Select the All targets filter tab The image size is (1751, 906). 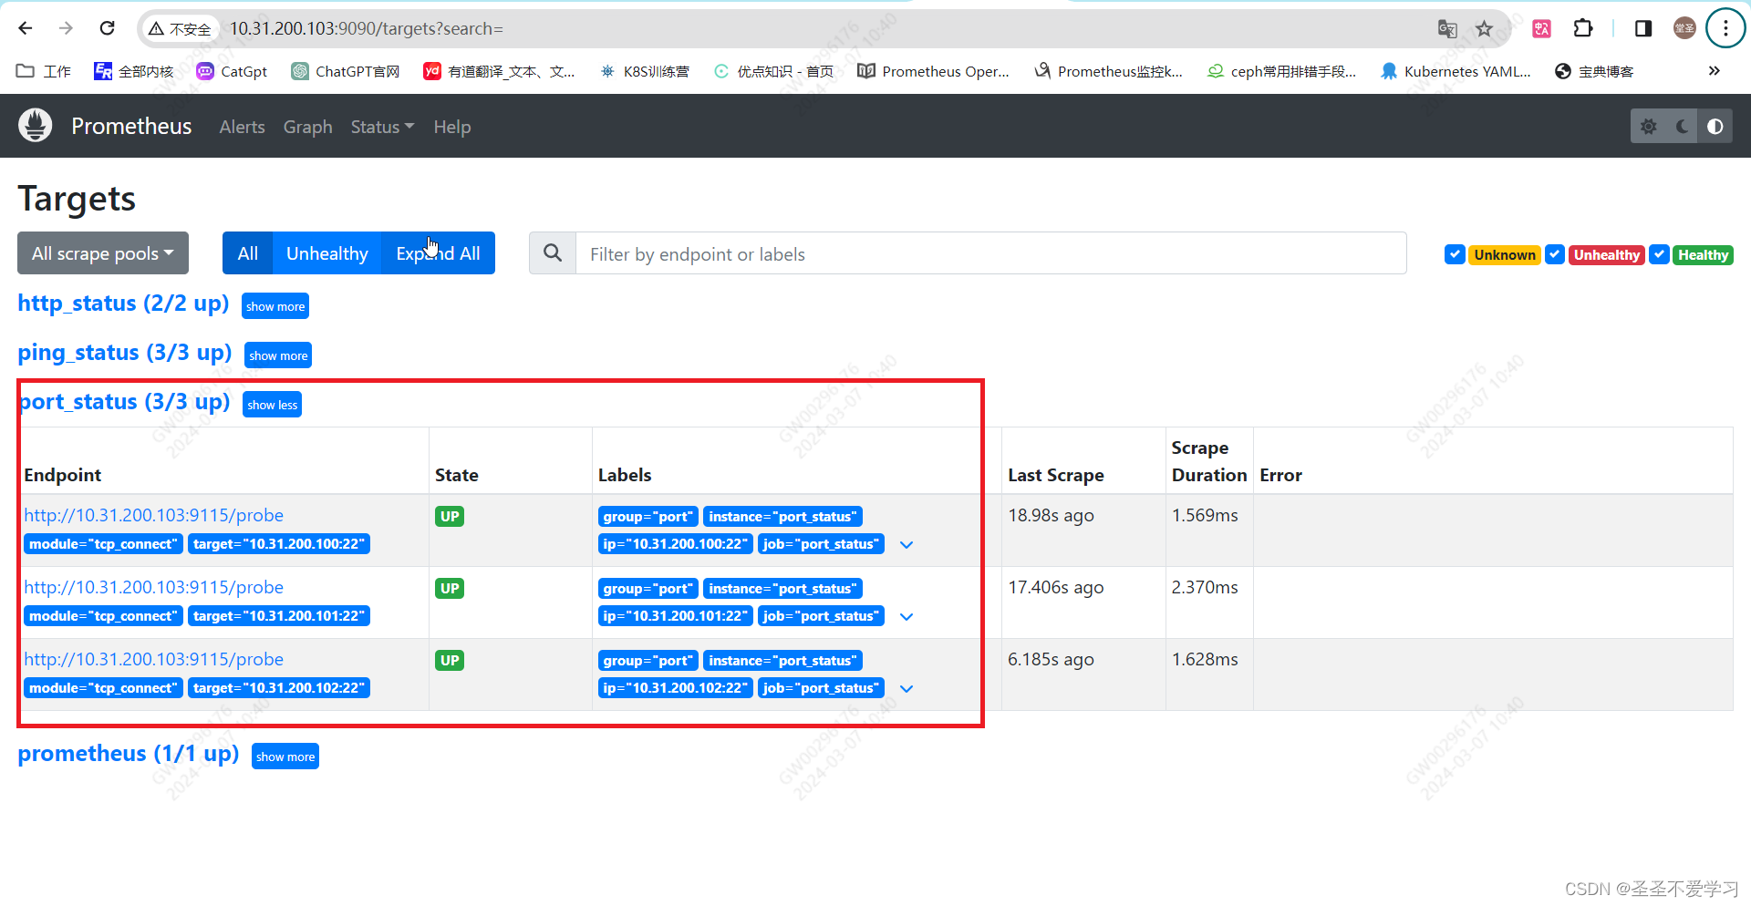tap(247, 253)
